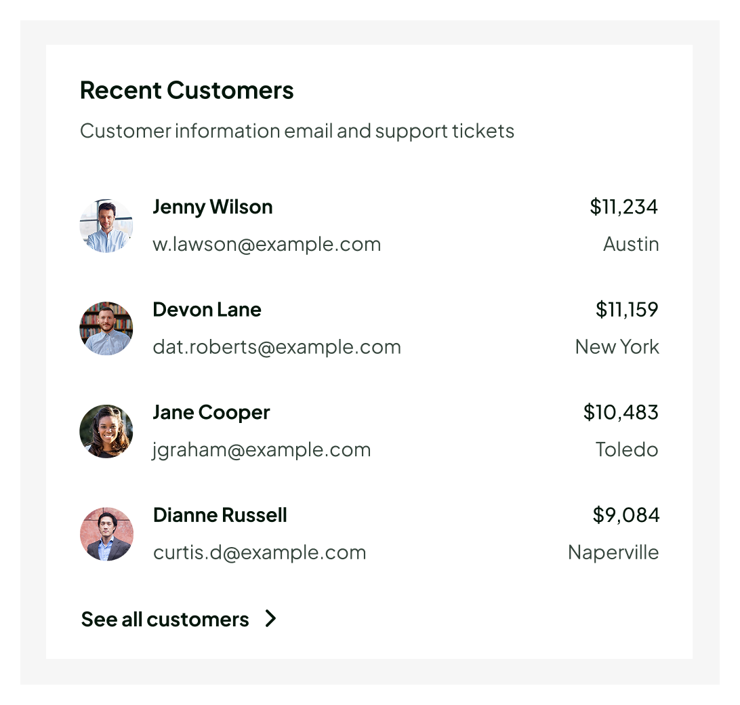Click the w.lawson@example.com email address

coord(266,244)
